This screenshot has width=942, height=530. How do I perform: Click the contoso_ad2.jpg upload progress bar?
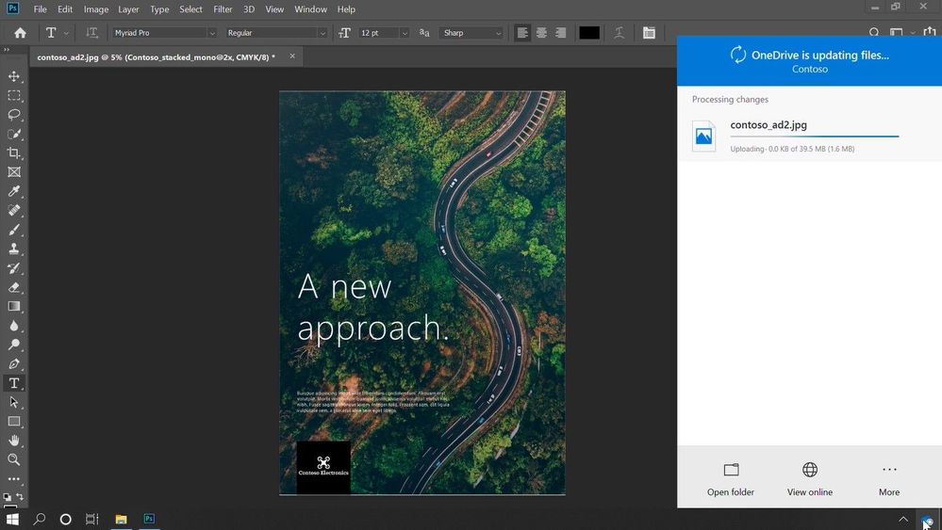815,137
